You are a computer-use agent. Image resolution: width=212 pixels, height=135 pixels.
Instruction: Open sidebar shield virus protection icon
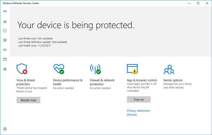click(x=5, y=31)
